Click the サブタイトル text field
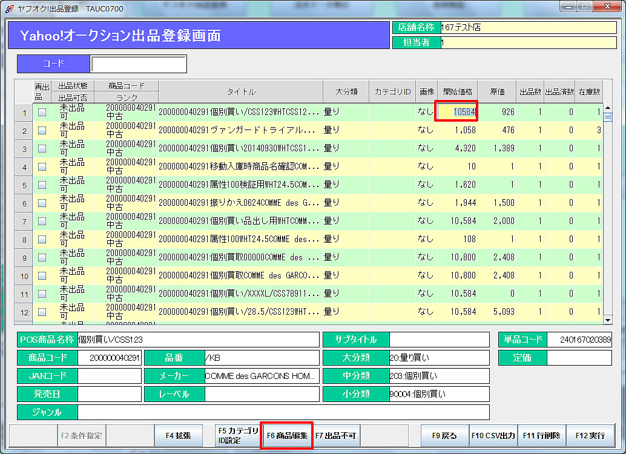 pyautogui.click(x=439, y=340)
